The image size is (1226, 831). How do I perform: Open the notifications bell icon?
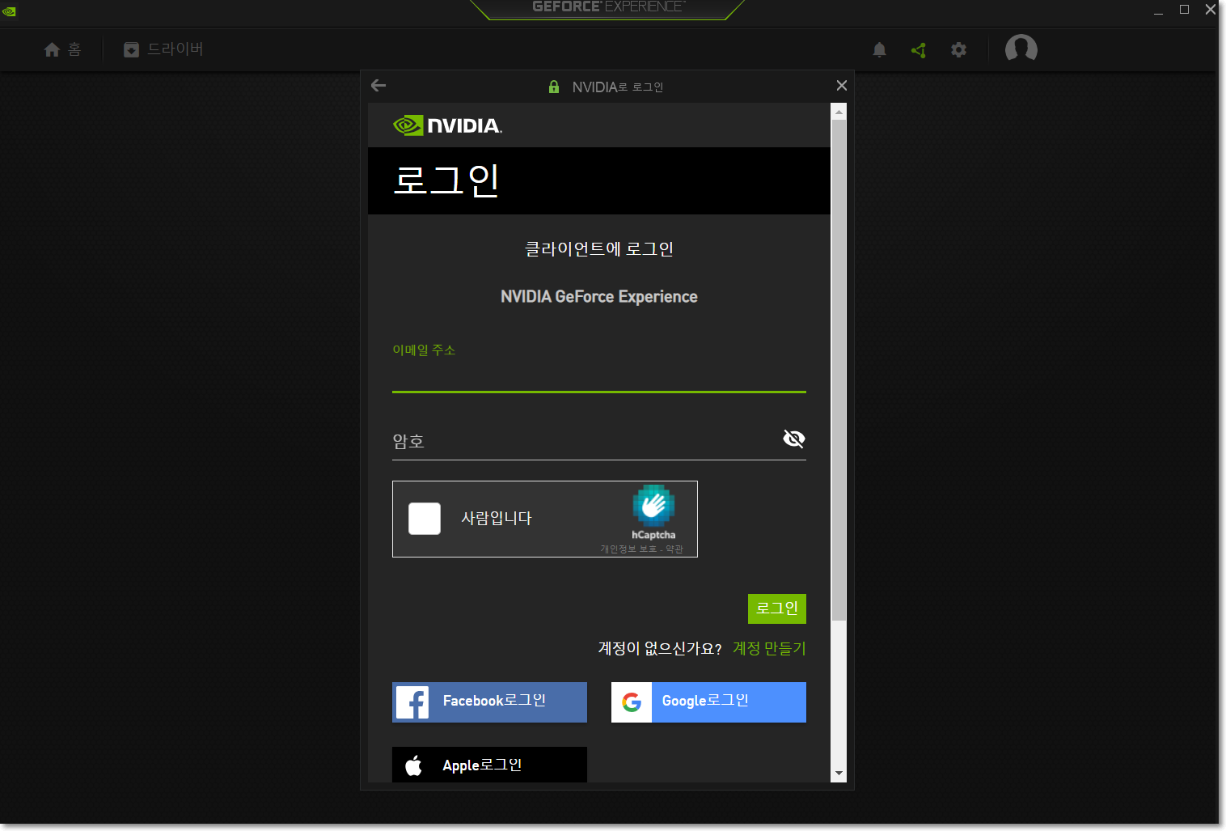pos(880,50)
